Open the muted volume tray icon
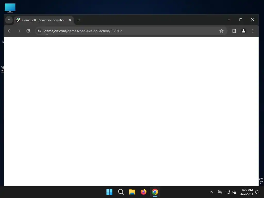 [x=234, y=192]
